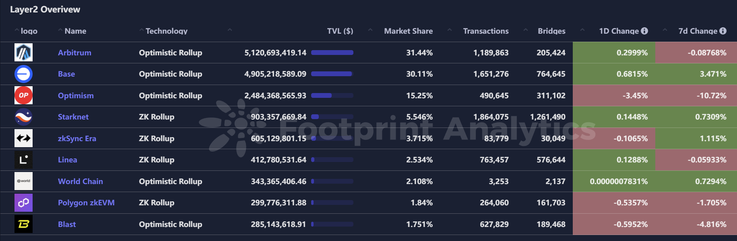Sort by Transactions column header

pyautogui.click(x=486, y=31)
